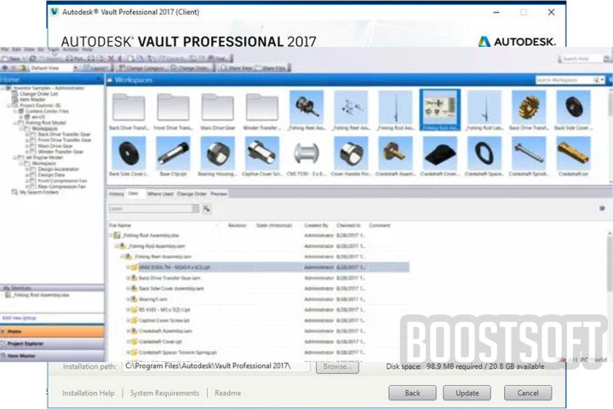Open the System Requirements link in installer

pyautogui.click(x=164, y=393)
